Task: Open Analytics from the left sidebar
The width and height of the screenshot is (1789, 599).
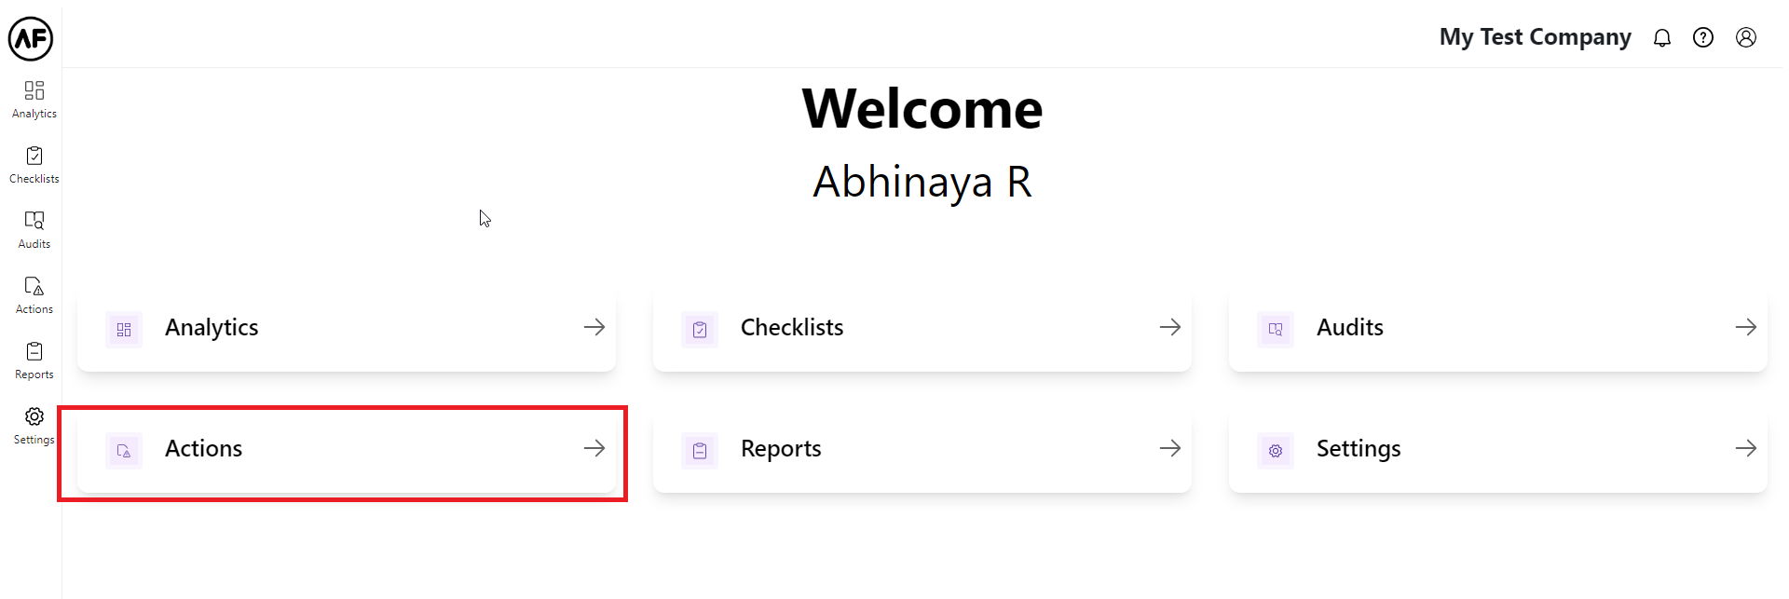Action: pyautogui.click(x=34, y=99)
